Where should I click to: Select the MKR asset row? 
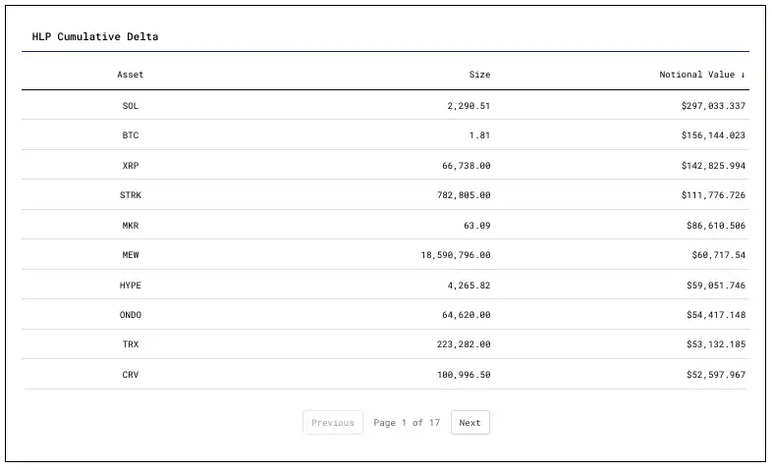click(x=131, y=225)
